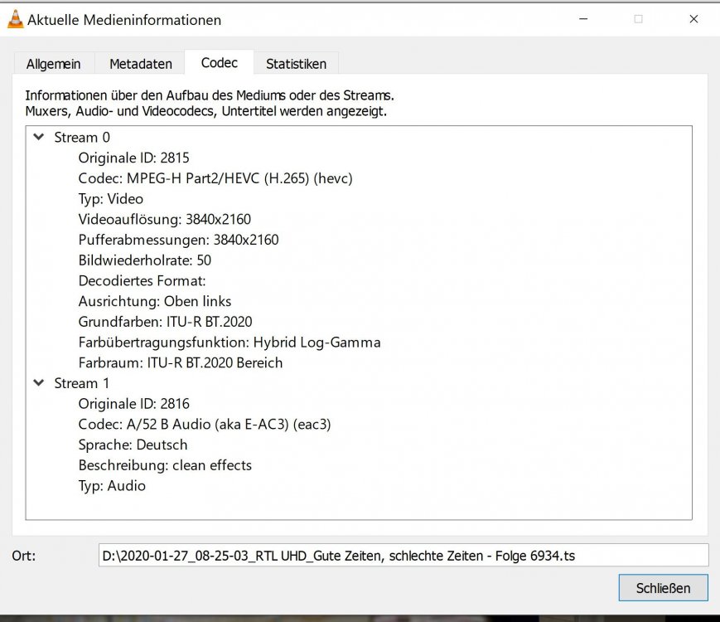Screen dimensions: 720x622
Task: Minimize the Medieninformationen window
Action: coord(583,19)
